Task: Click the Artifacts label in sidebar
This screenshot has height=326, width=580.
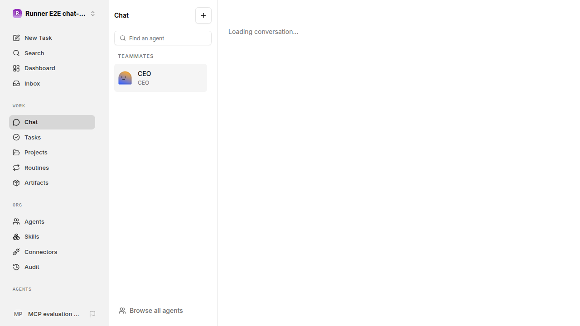Action: tap(36, 183)
